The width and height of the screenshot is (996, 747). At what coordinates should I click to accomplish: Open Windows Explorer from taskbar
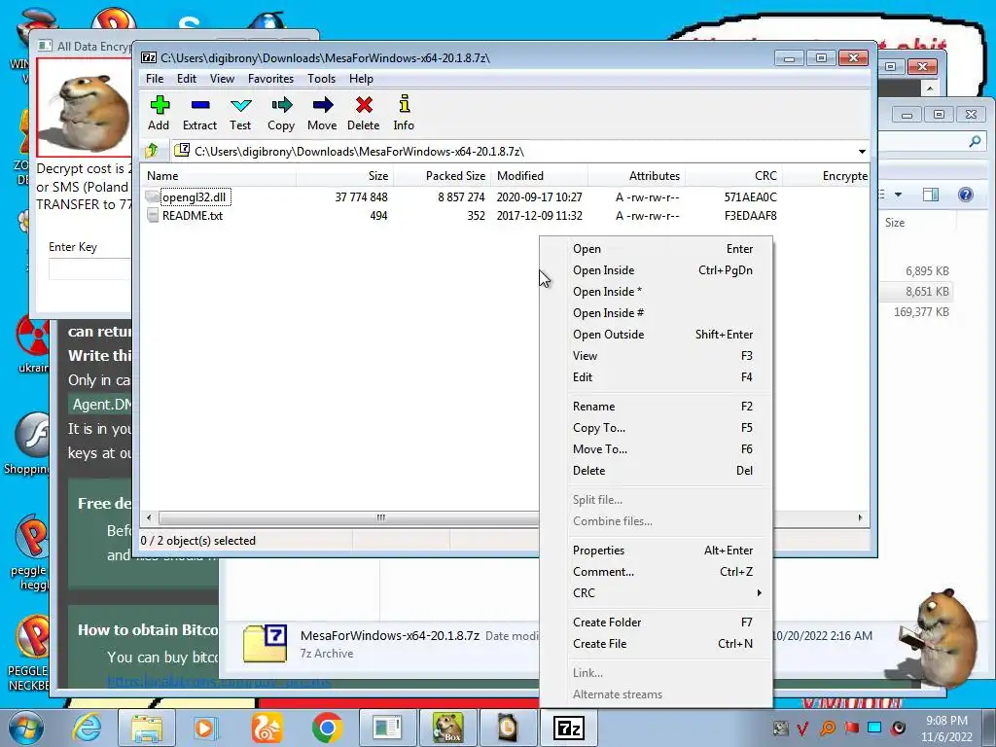(x=148, y=728)
